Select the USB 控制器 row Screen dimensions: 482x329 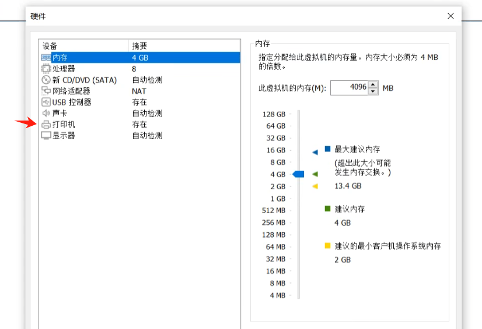141,102
